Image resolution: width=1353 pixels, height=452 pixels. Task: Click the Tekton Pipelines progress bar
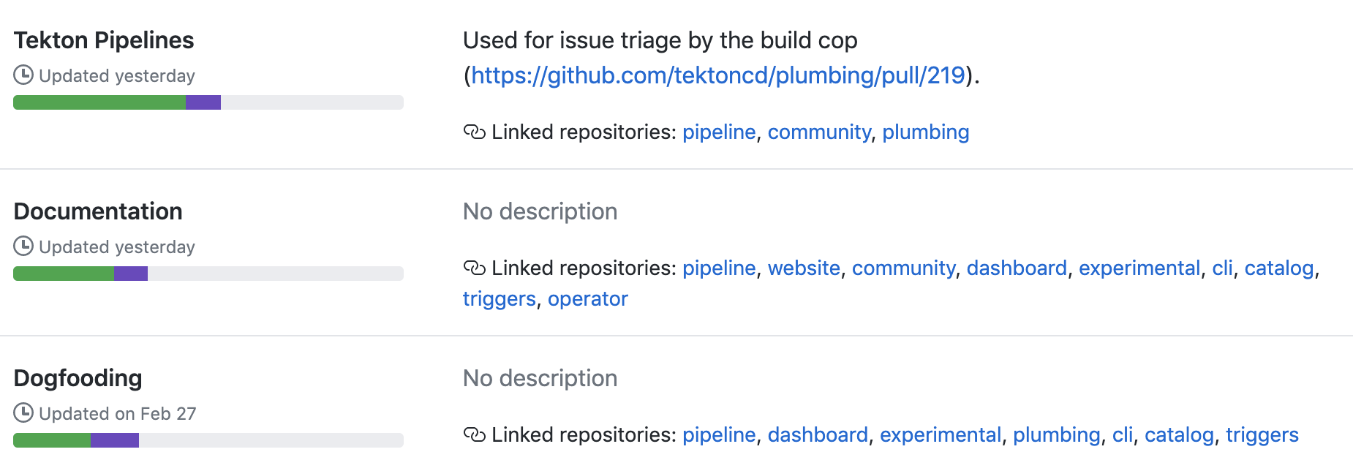tap(208, 102)
